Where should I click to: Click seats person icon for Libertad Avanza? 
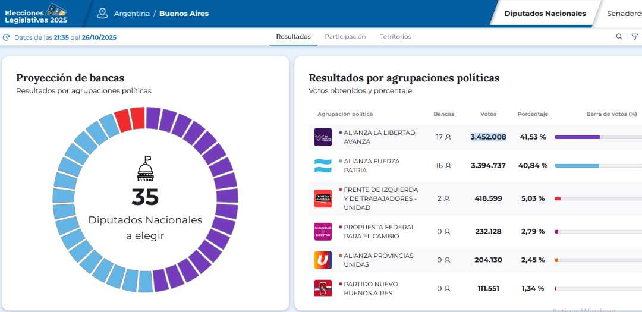[448, 137]
